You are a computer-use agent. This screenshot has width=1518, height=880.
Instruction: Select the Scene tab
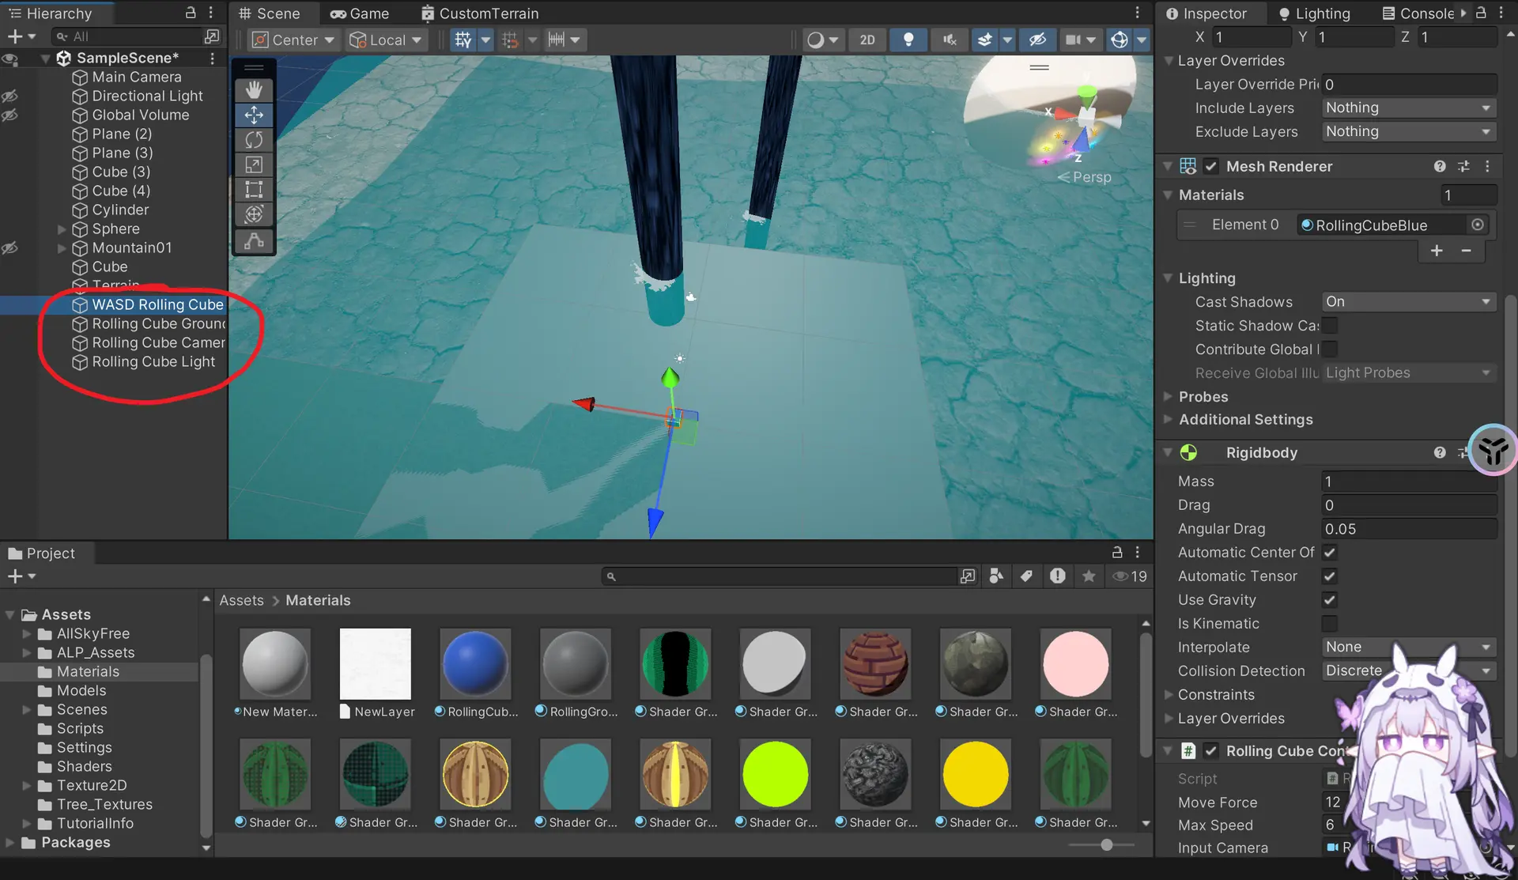click(x=270, y=13)
